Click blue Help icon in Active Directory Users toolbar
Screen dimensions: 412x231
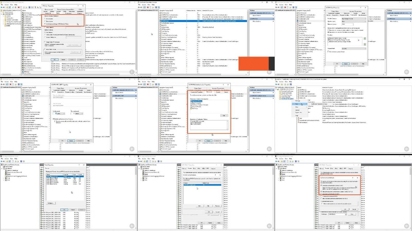click(x=29, y=7)
